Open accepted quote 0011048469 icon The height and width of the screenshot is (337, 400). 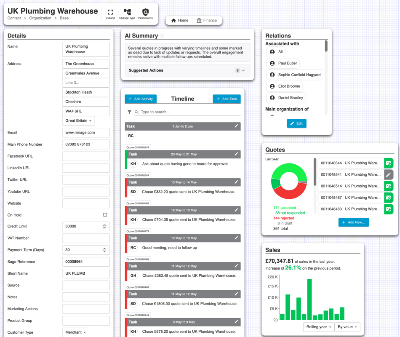(x=389, y=209)
